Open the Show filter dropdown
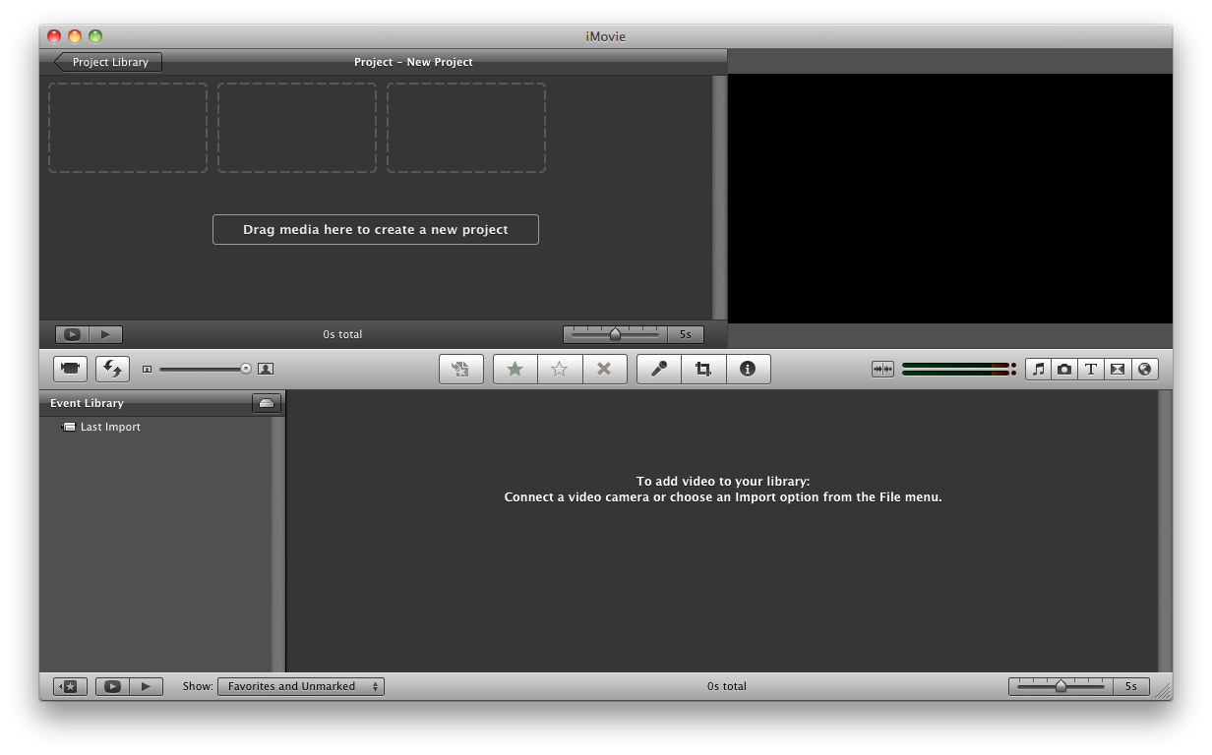The height and width of the screenshot is (755, 1212). 301,686
